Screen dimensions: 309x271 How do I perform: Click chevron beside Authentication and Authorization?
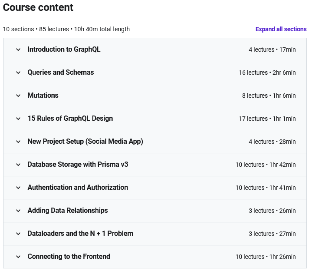point(18,188)
